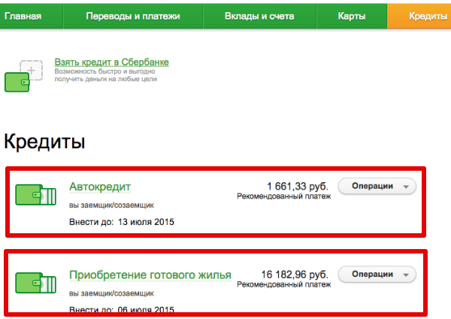
Task: Expand Операции dropdown for Автокредит
Action: pyautogui.click(x=377, y=187)
